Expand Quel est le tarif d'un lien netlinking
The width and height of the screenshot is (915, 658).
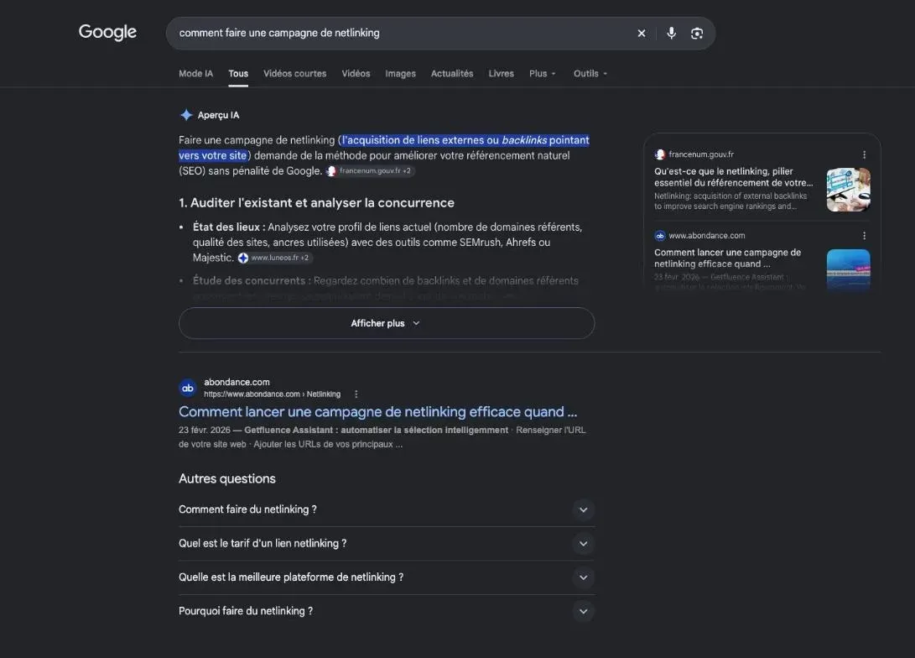(x=387, y=544)
